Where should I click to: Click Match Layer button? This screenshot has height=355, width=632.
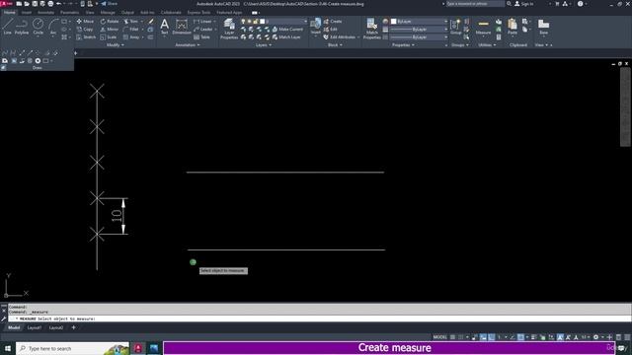click(x=286, y=37)
